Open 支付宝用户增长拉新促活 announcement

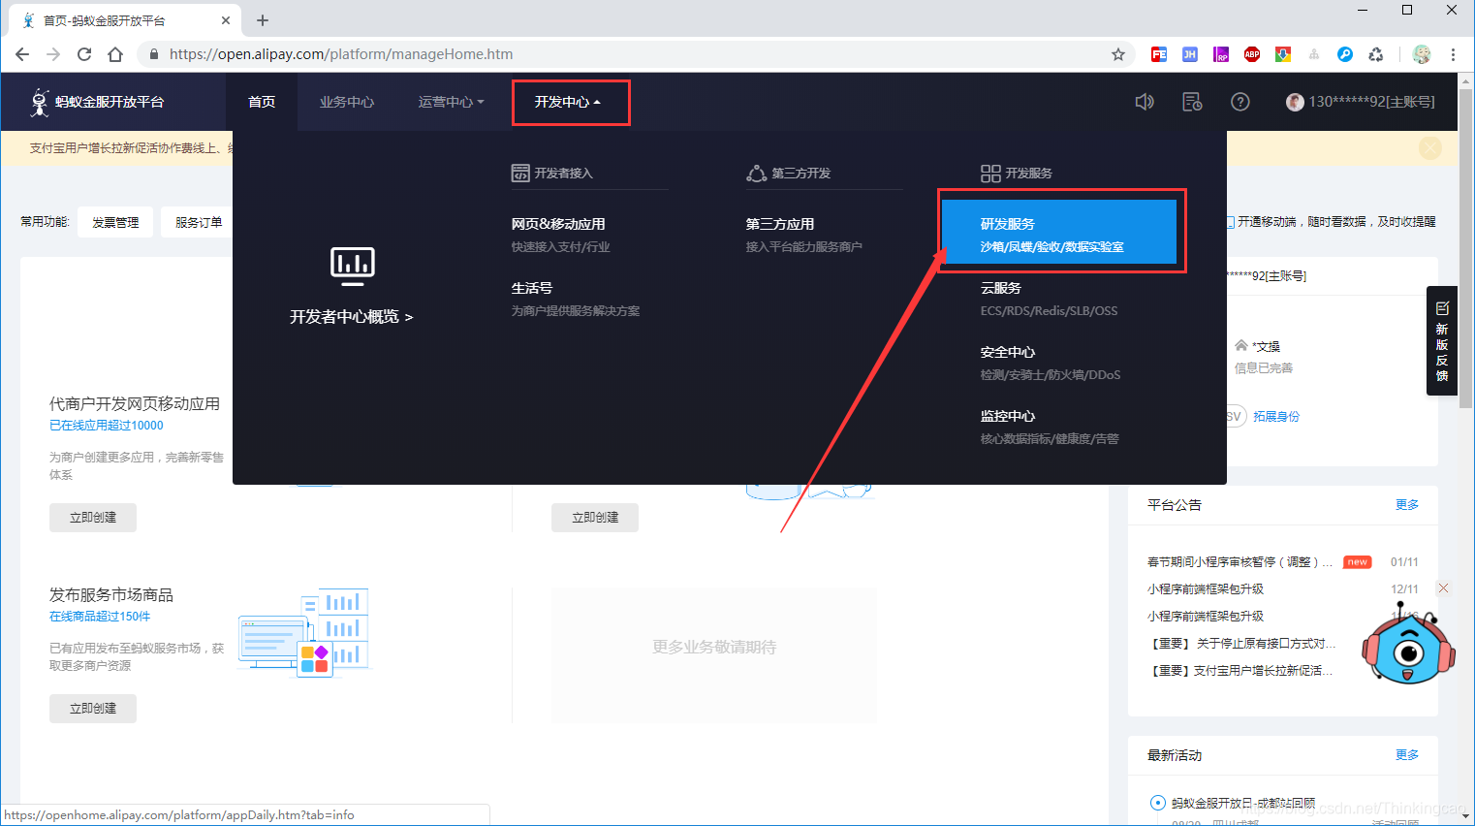(1240, 671)
